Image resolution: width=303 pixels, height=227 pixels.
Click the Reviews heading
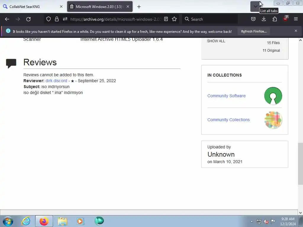pos(40,62)
